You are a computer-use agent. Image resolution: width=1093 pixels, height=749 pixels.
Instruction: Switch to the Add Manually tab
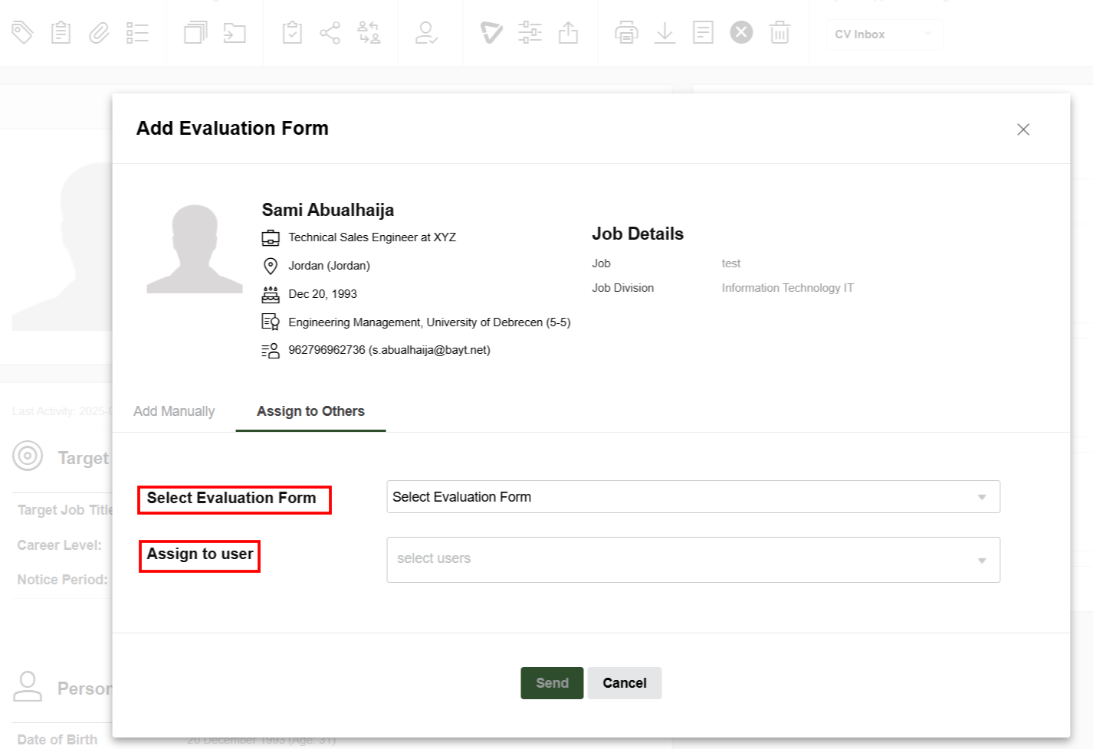point(174,411)
